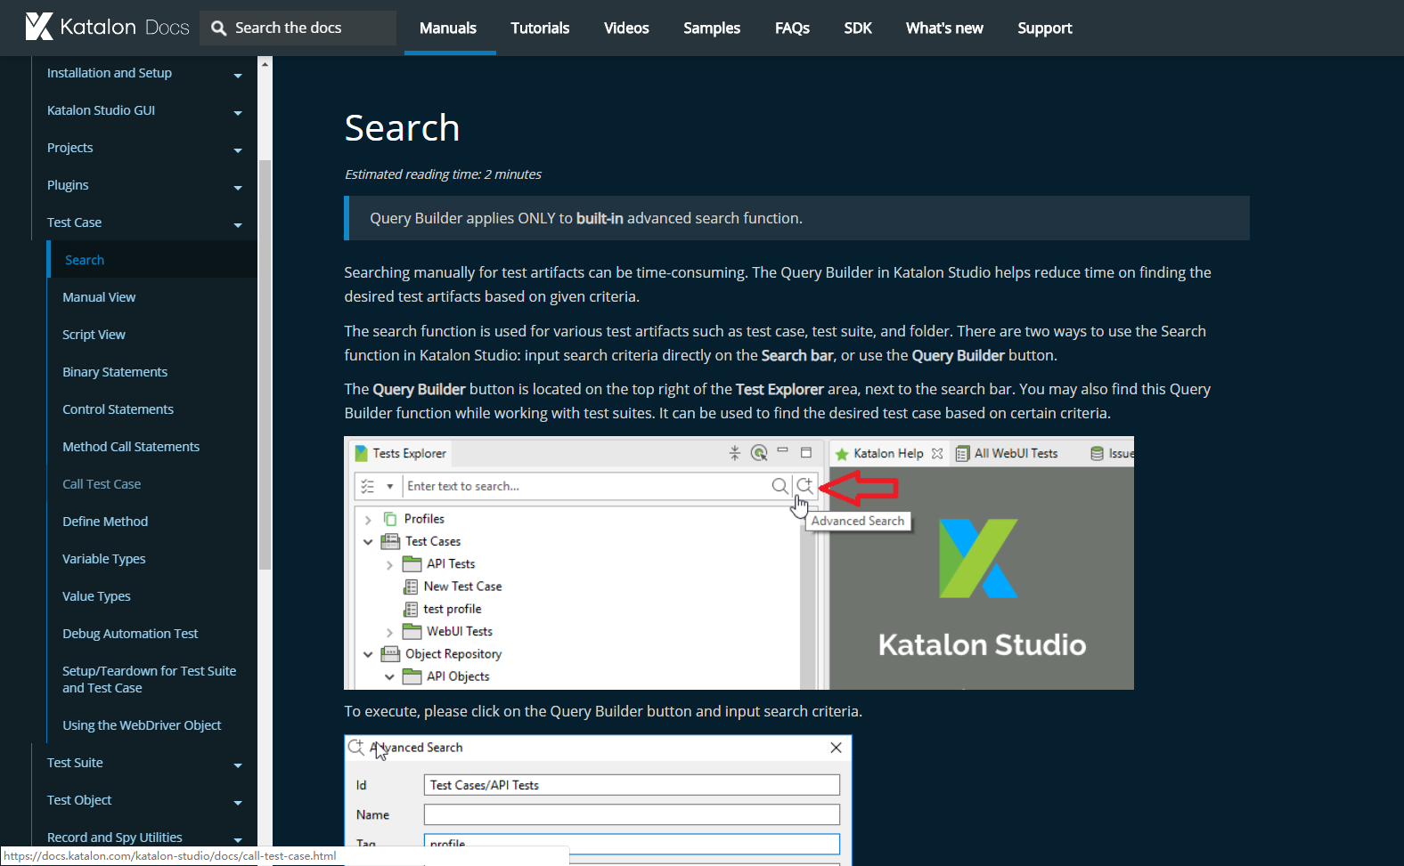Expand Record and Spy Utilities arrow

(238, 839)
